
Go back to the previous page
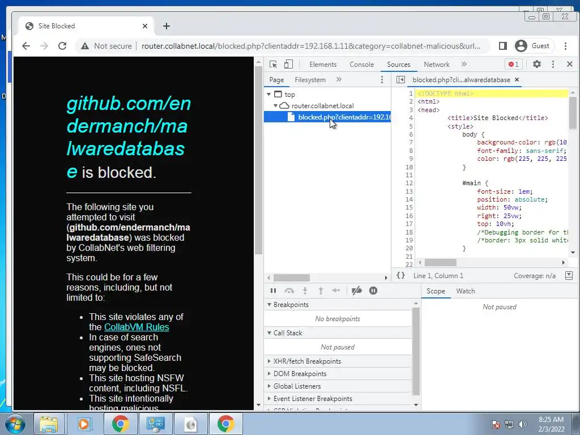click(26, 46)
